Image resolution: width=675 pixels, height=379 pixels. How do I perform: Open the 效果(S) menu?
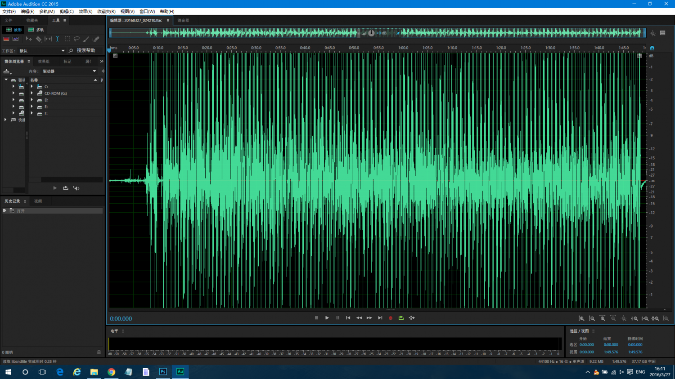pos(85,11)
